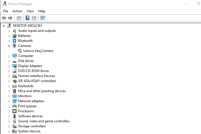Expand the Bluetooth category
Screen dimensions: 201x134
[x=9, y=41]
